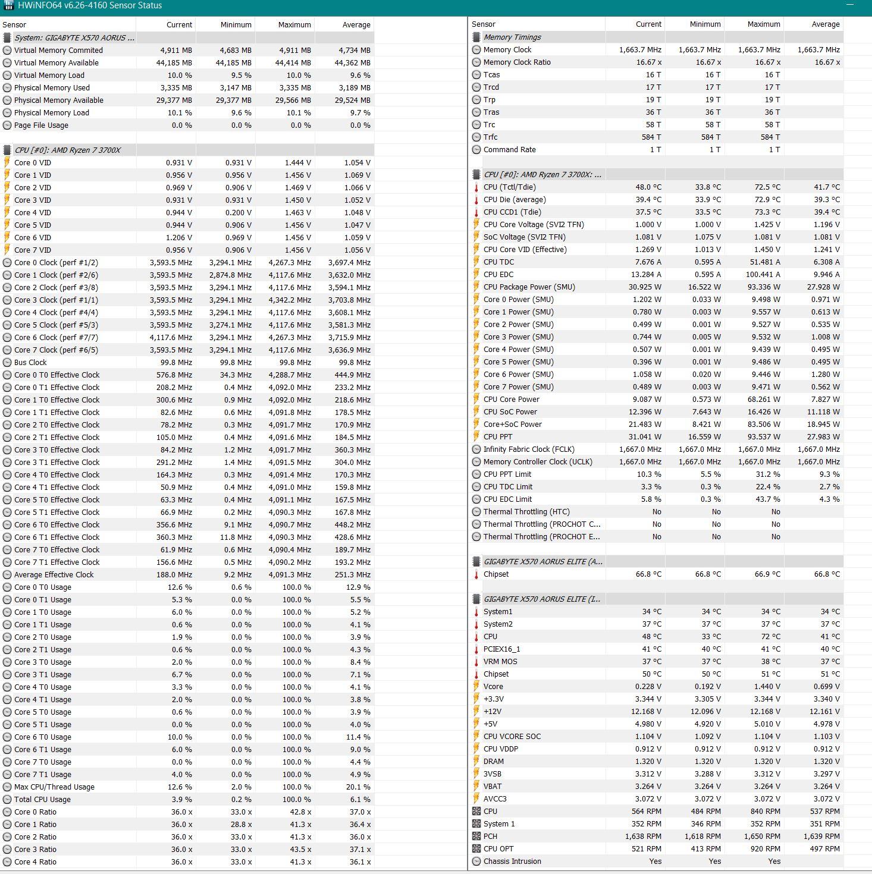The width and height of the screenshot is (872, 874).
Task: Click the HWiNFO64 title bar app icon
Action: 9,5
